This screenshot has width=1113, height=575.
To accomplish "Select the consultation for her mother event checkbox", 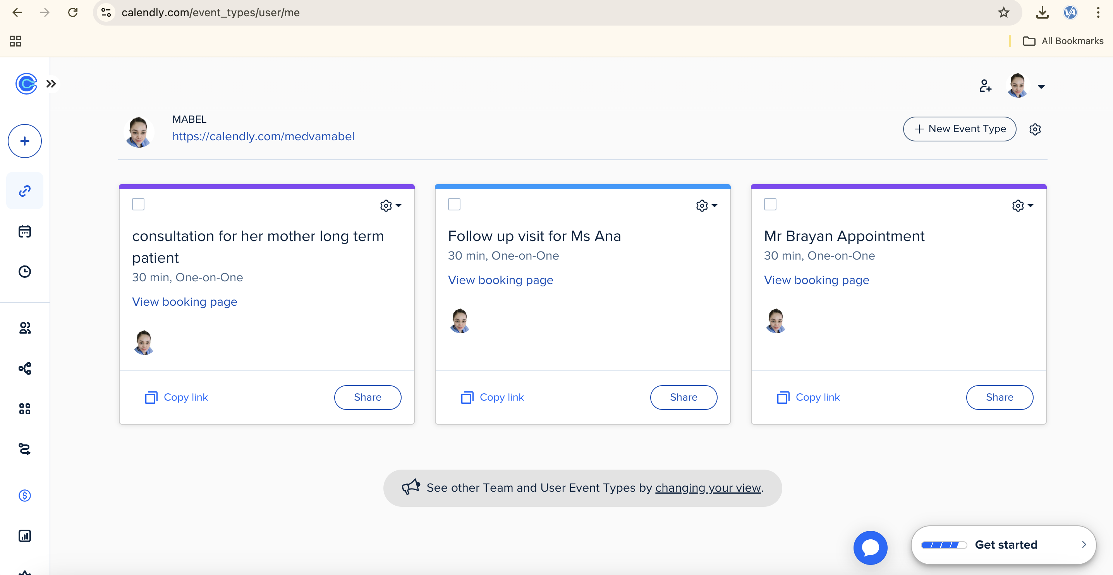I will pos(138,204).
